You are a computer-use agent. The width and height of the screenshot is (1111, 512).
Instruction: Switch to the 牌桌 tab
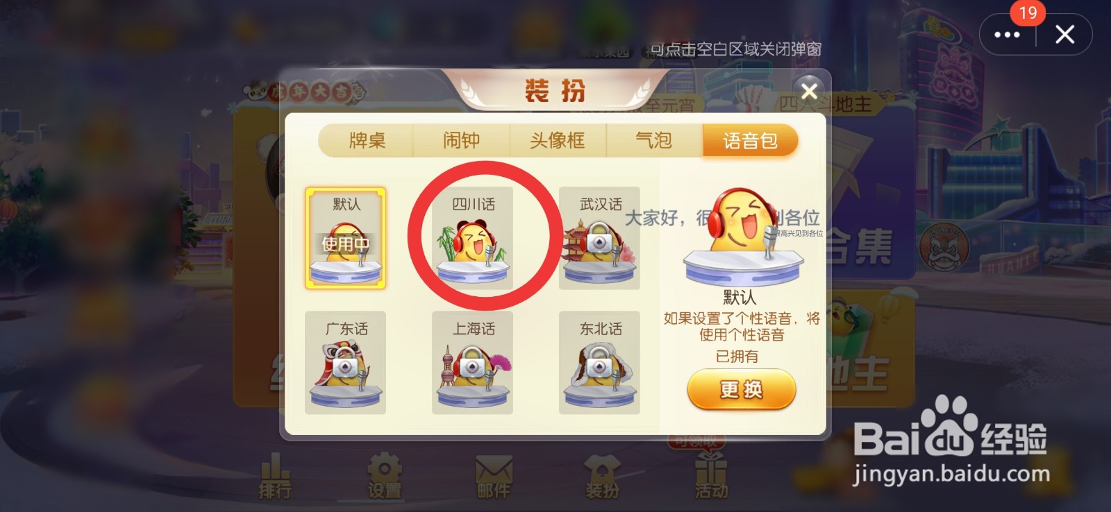367,141
